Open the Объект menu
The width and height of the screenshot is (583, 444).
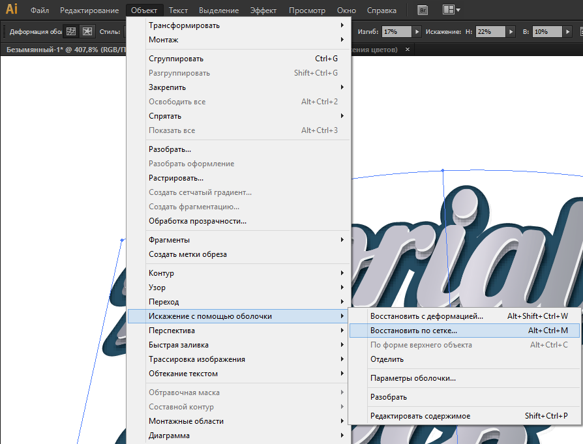tap(144, 10)
